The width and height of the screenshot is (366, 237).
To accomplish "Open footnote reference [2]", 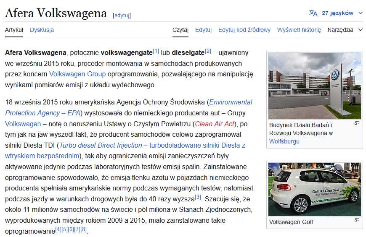I will click(208, 51).
